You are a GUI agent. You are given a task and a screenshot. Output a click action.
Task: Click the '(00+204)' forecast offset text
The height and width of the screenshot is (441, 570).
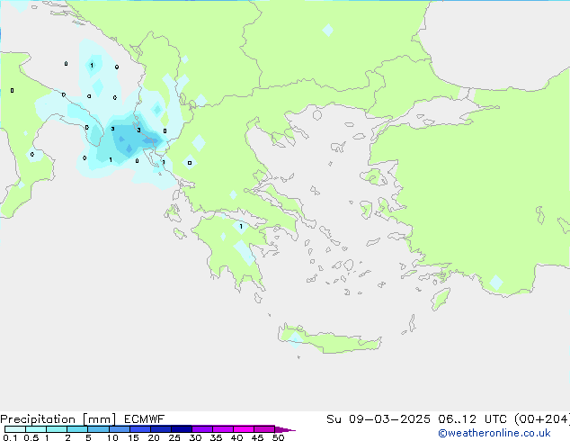tap(542, 419)
